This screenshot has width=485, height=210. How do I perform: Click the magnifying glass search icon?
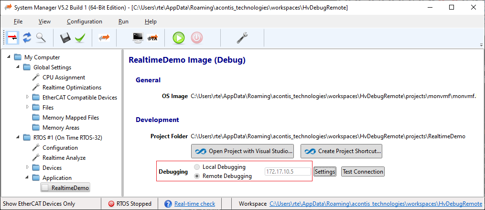pyautogui.click(x=41, y=38)
